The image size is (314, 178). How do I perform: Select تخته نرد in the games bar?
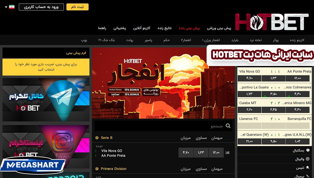pyautogui.click(x=256, y=40)
